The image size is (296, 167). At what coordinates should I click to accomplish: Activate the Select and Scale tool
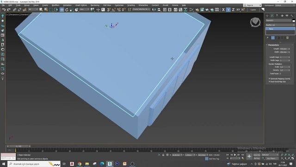(x=72, y=10)
